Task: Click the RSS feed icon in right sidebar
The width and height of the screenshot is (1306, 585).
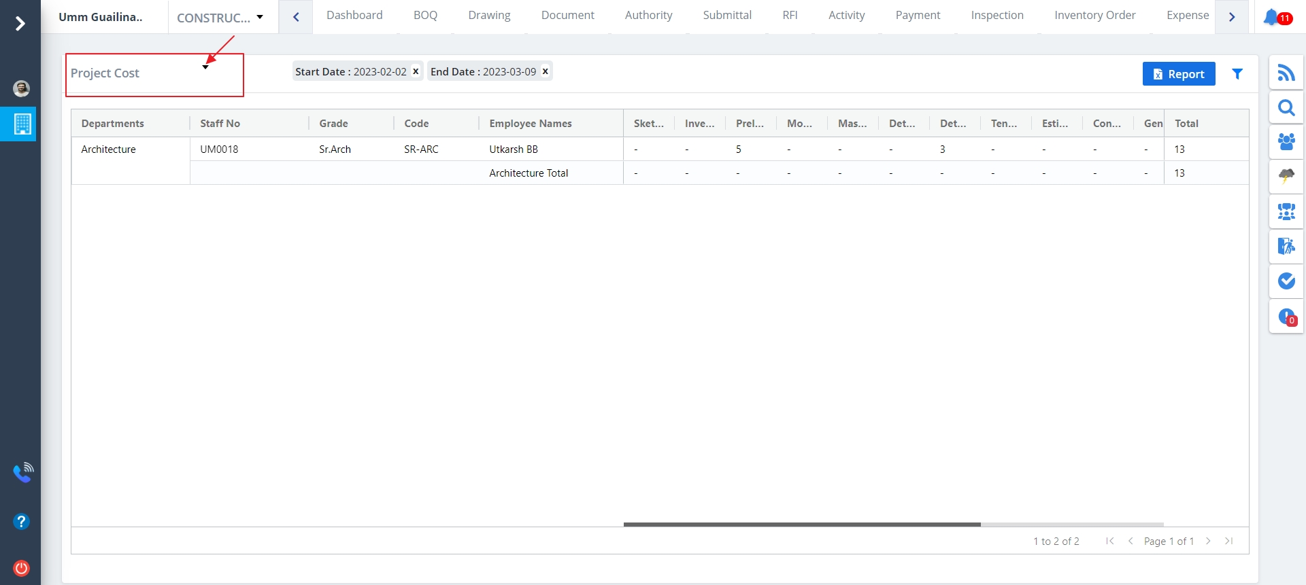Action: point(1286,73)
